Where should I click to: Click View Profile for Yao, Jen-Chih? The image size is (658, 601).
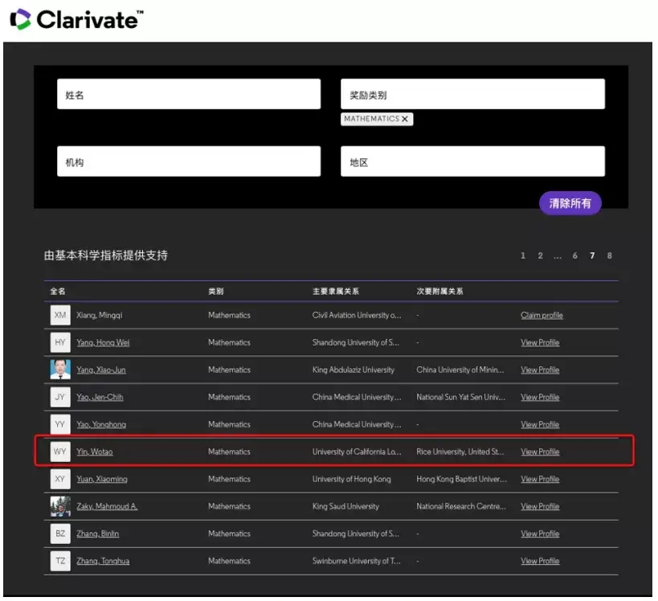point(540,397)
